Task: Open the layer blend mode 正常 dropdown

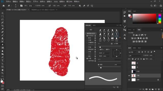Action: coord(135,56)
